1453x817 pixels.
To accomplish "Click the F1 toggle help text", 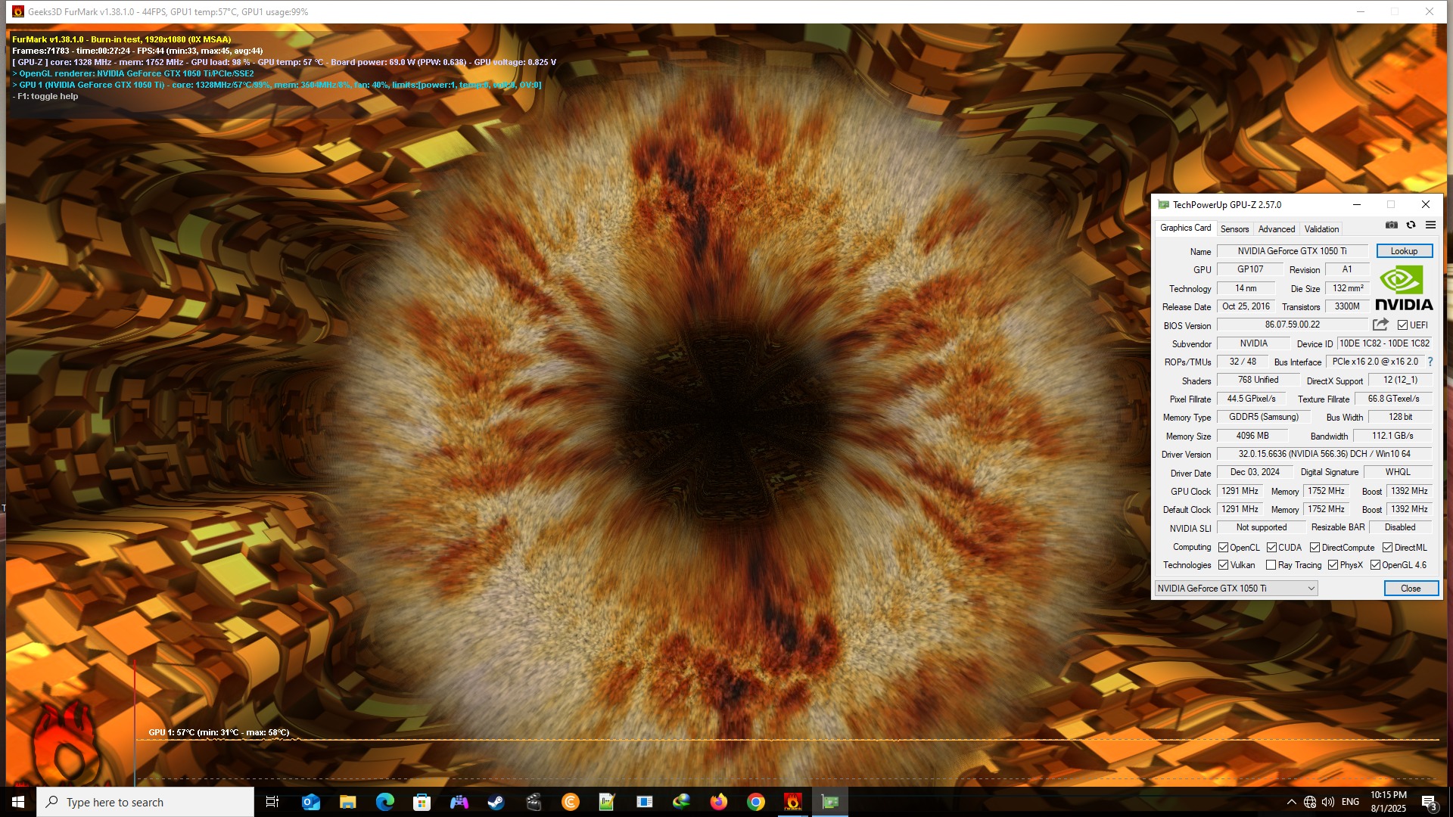I will tap(45, 96).
